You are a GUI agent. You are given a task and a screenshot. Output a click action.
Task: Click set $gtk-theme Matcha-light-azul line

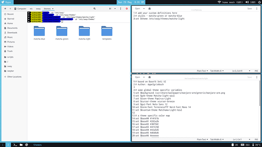[155, 96]
